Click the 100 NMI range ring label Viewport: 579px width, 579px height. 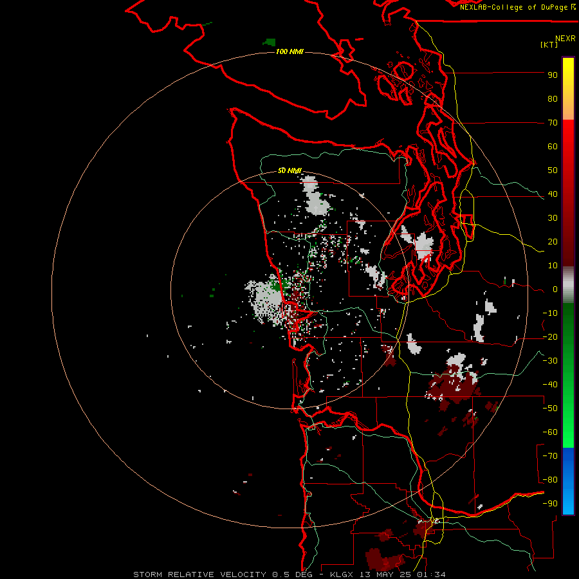pyautogui.click(x=289, y=51)
